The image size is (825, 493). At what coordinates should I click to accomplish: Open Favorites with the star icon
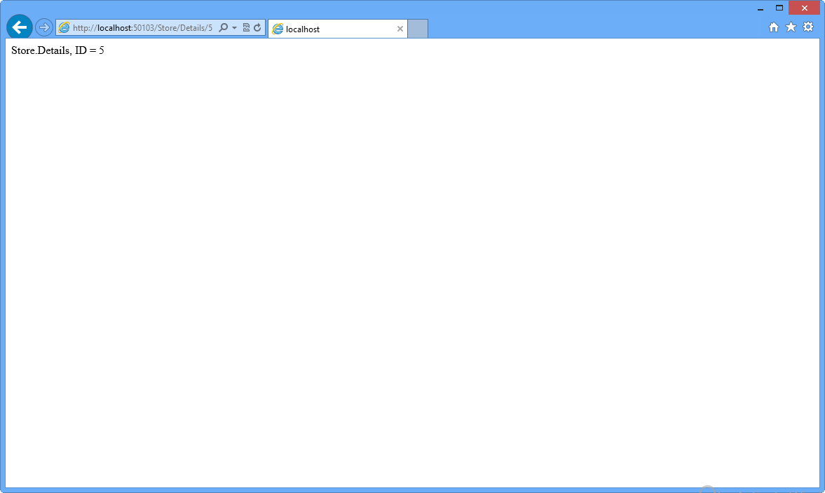pos(791,27)
